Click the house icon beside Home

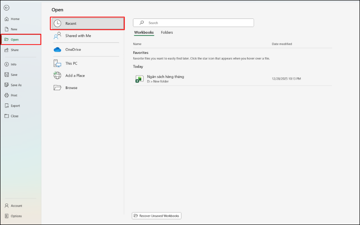[x=7, y=19]
